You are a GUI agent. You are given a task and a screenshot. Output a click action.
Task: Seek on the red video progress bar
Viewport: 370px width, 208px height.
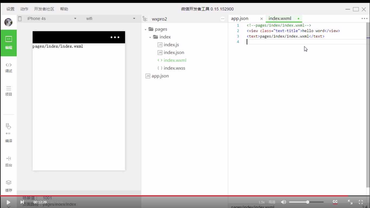(185, 196)
